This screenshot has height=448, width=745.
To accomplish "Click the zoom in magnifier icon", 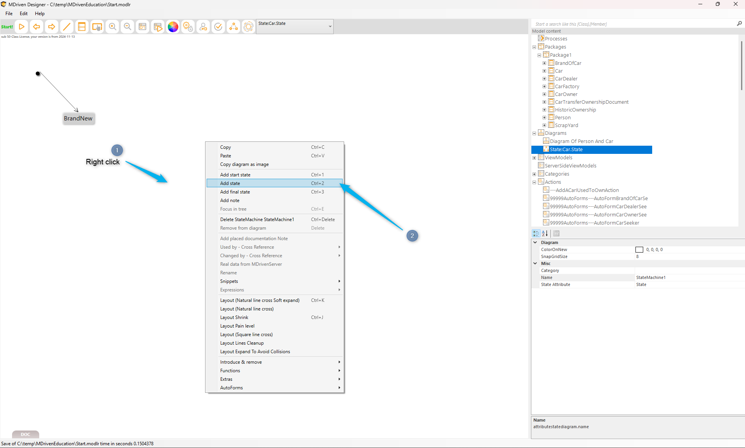I will [x=112, y=27].
